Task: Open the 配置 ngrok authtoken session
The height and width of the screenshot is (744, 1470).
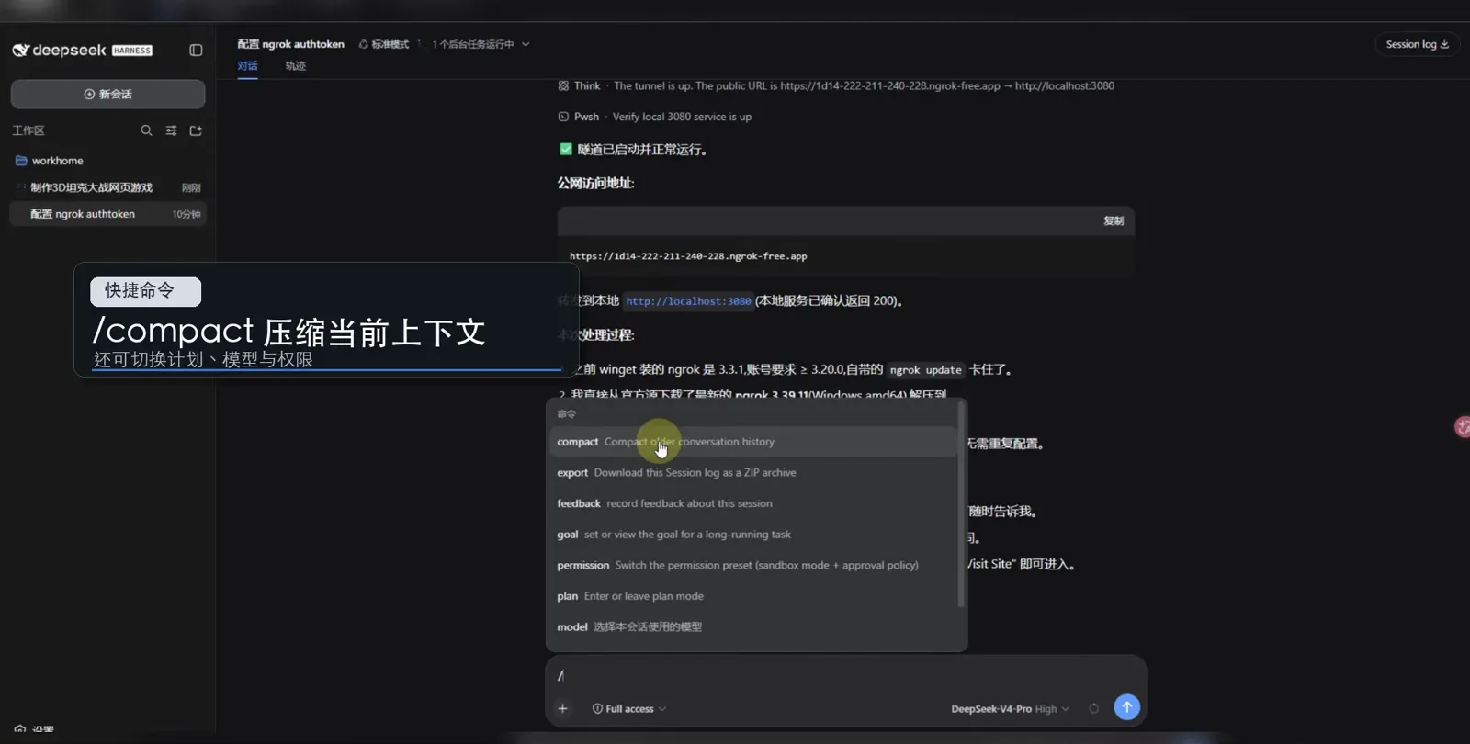Action: [x=108, y=214]
